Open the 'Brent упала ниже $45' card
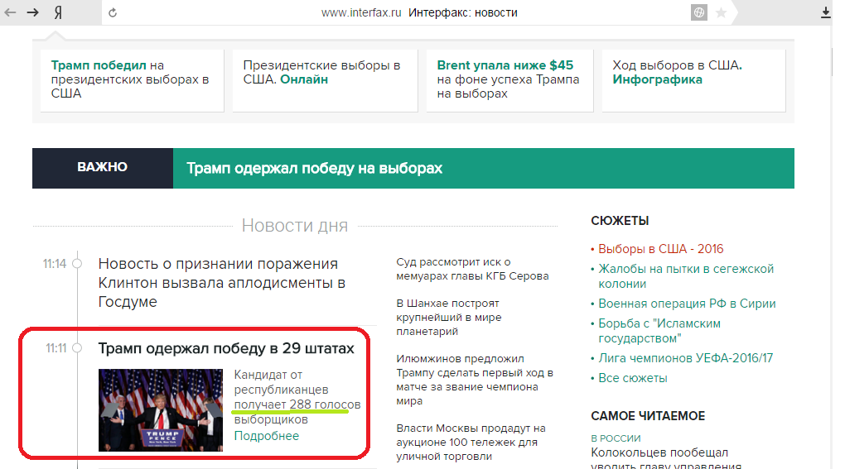Screen dimensions: 845x469 [509, 80]
